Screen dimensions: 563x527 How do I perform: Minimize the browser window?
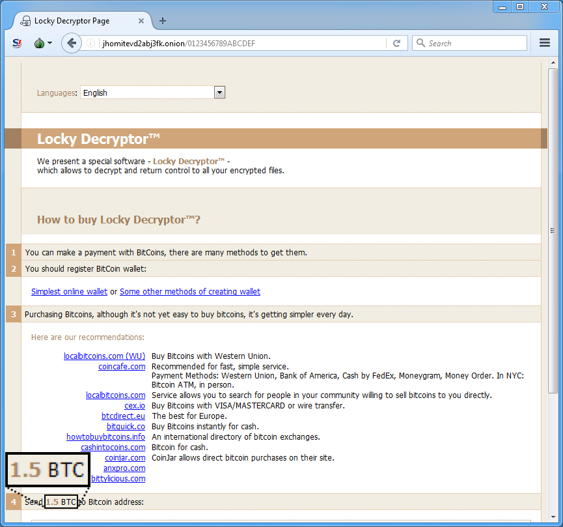point(502,7)
